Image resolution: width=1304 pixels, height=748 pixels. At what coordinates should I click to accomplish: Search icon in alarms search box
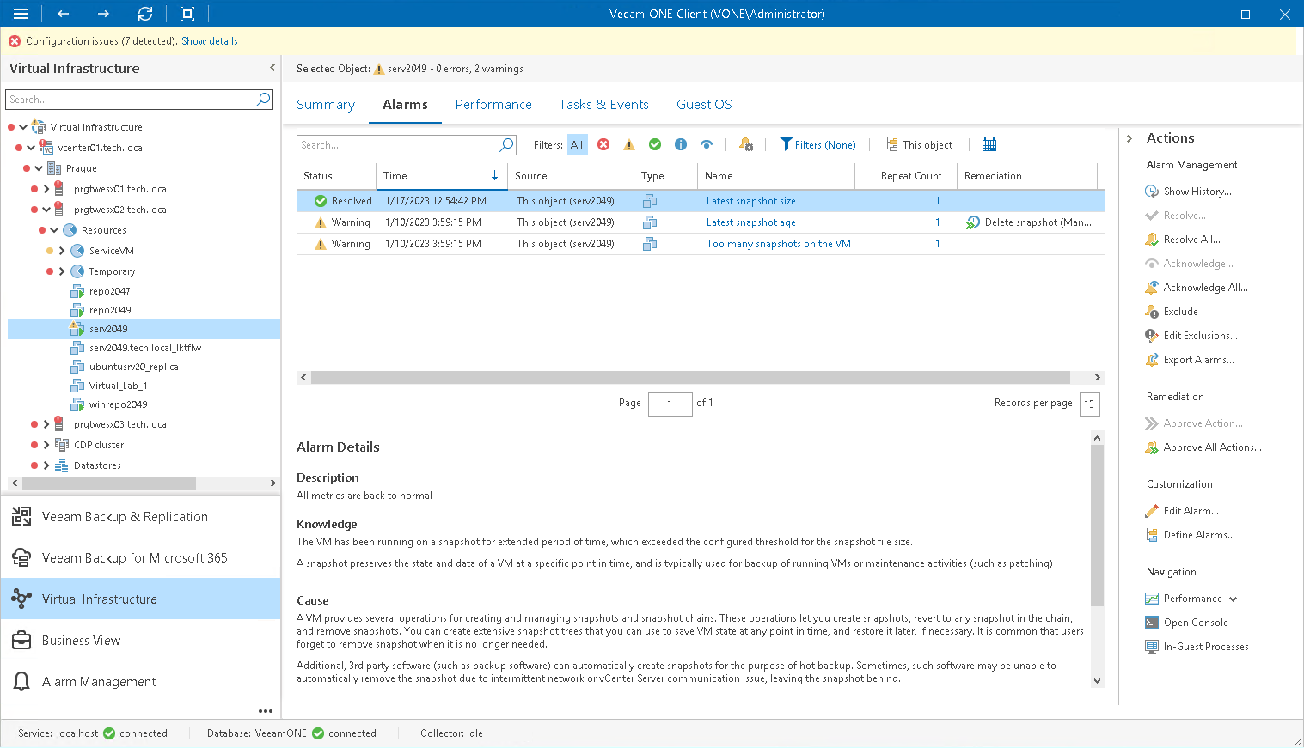tap(506, 144)
